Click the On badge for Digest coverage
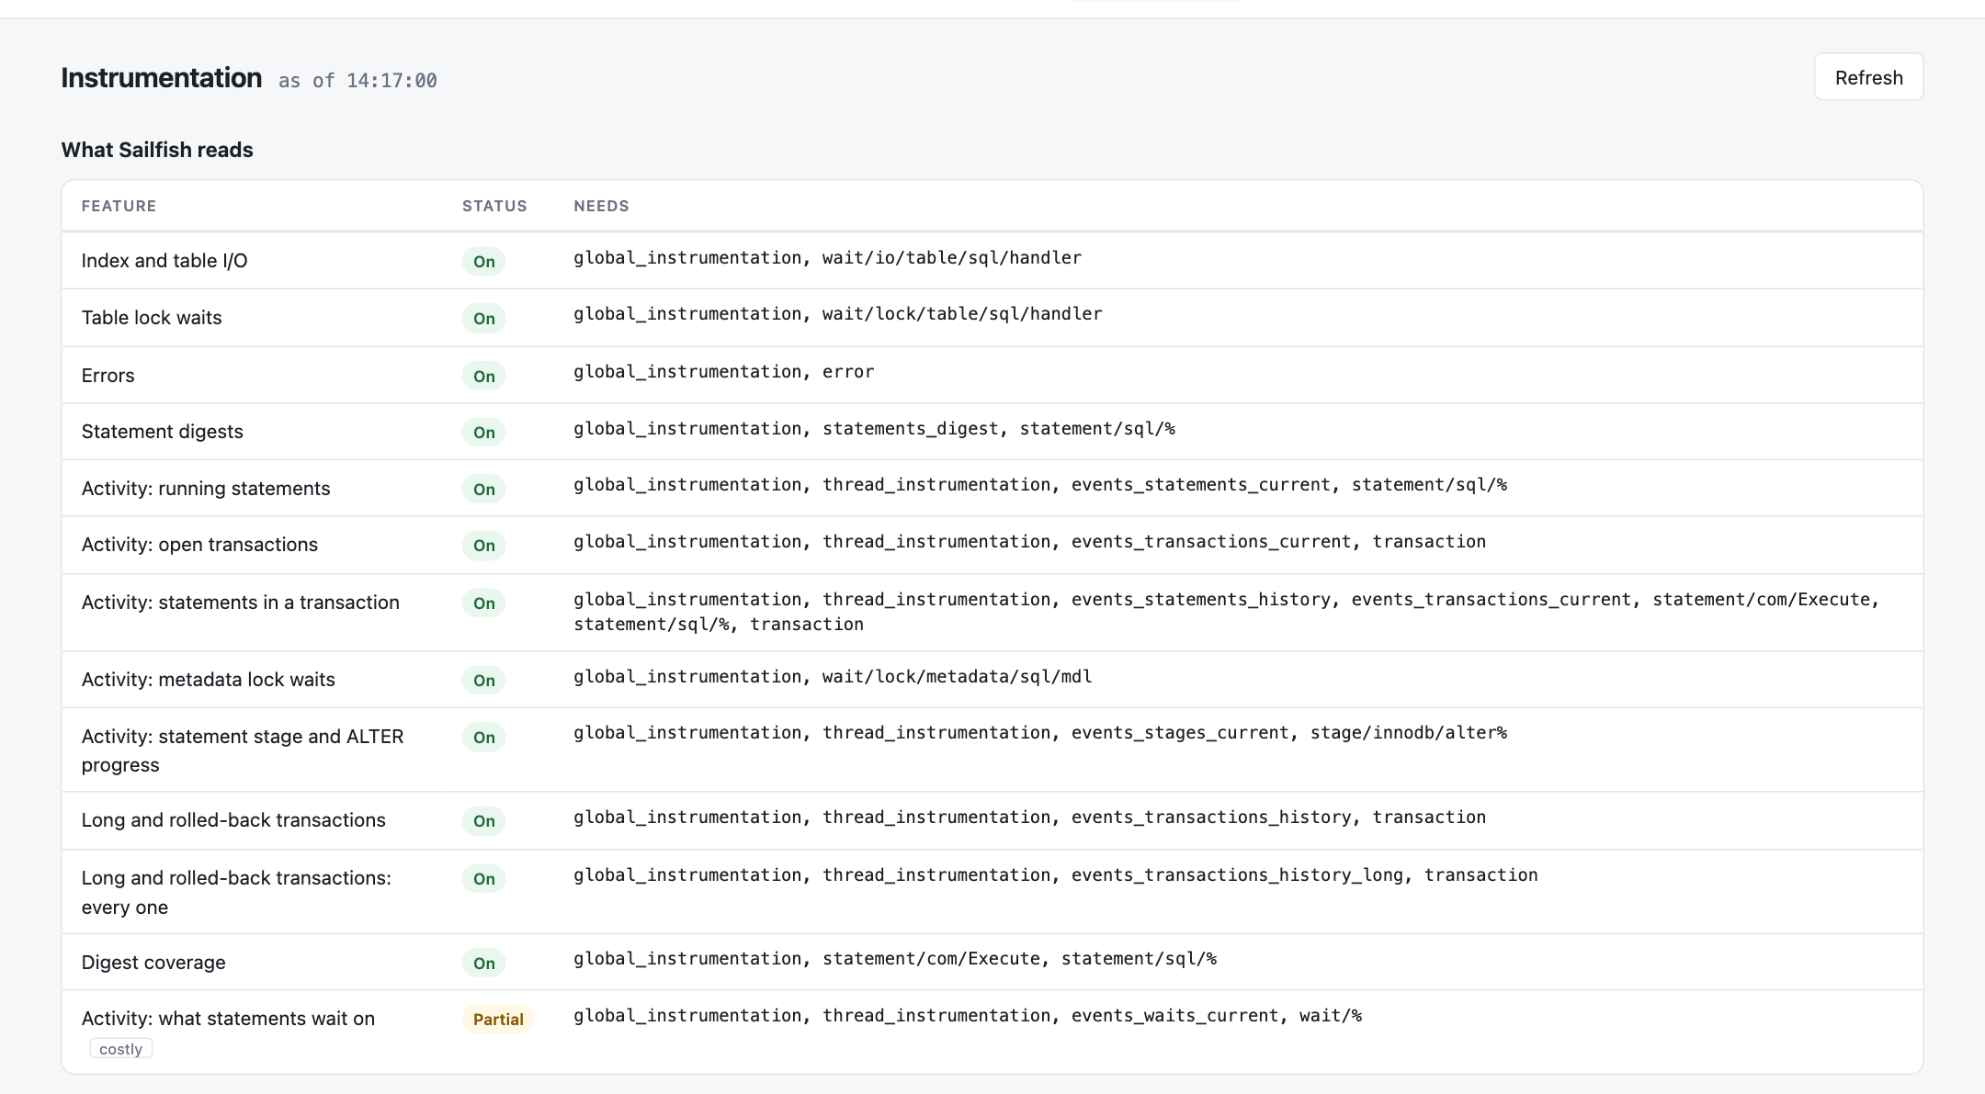The image size is (1985, 1094). [484, 964]
